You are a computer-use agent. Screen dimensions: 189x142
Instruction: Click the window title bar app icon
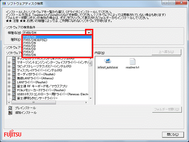(4, 3)
